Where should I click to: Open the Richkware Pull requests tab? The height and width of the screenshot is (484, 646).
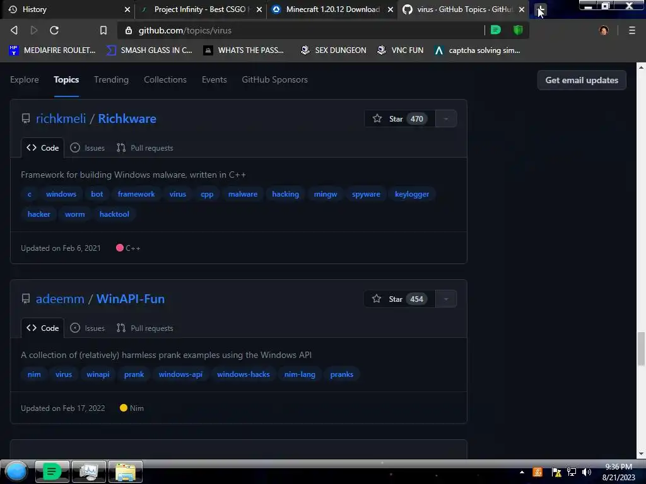[144, 147]
